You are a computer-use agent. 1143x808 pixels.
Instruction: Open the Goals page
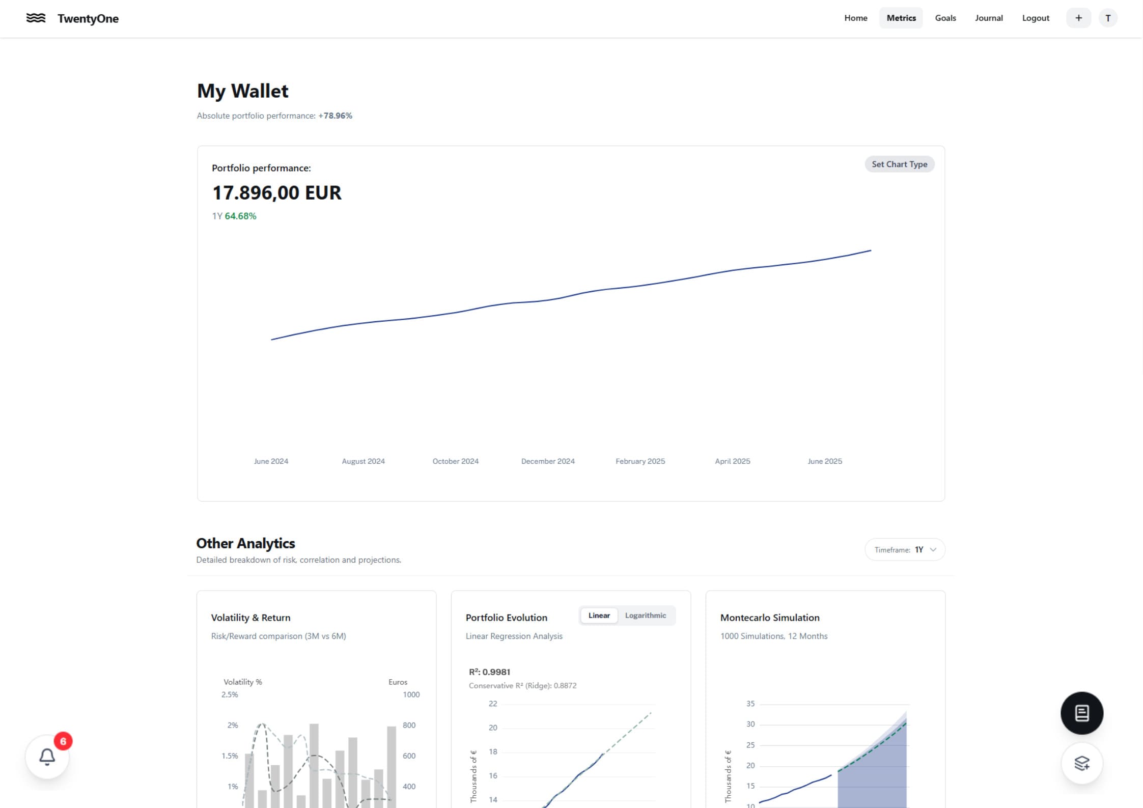(x=945, y=18)
